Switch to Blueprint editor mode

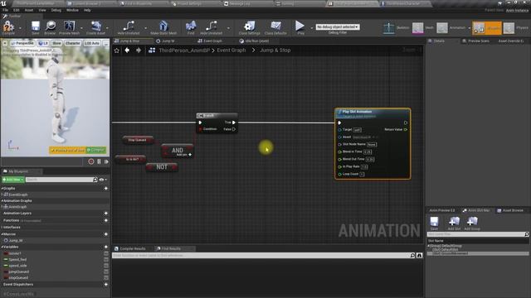click(x=487, y=28)
